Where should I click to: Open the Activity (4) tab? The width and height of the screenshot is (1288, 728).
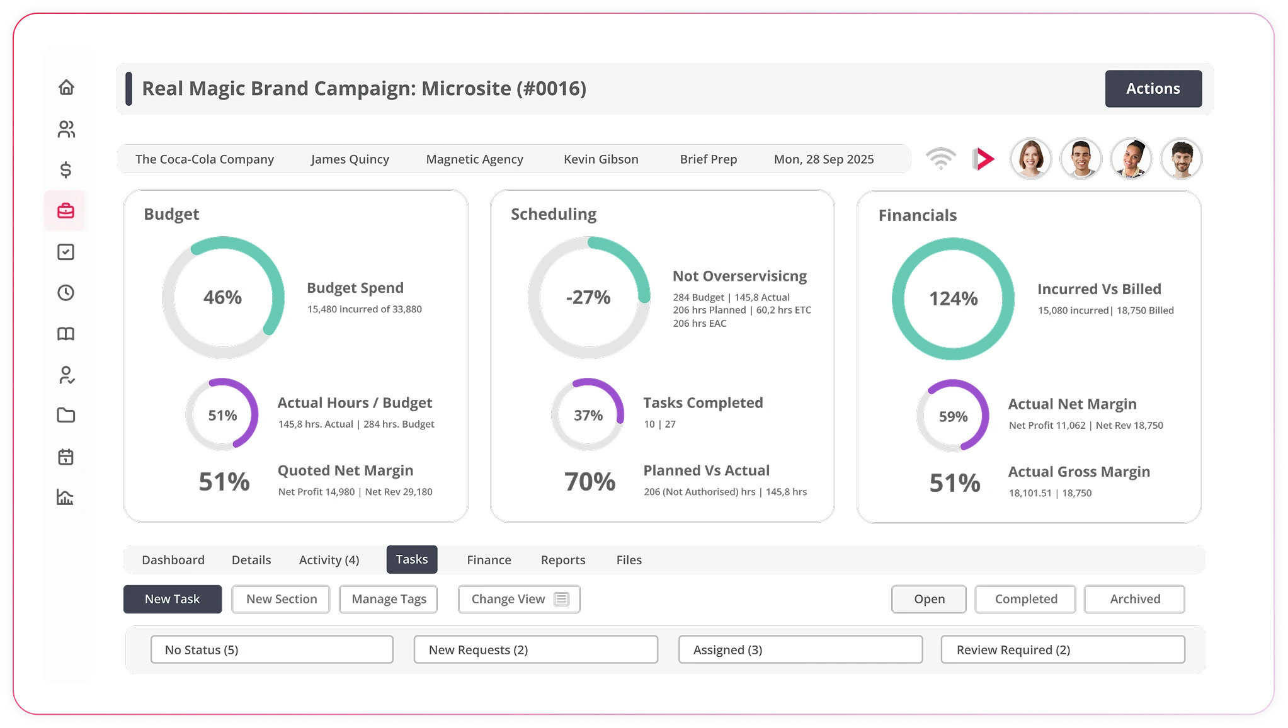click(329, 560)
